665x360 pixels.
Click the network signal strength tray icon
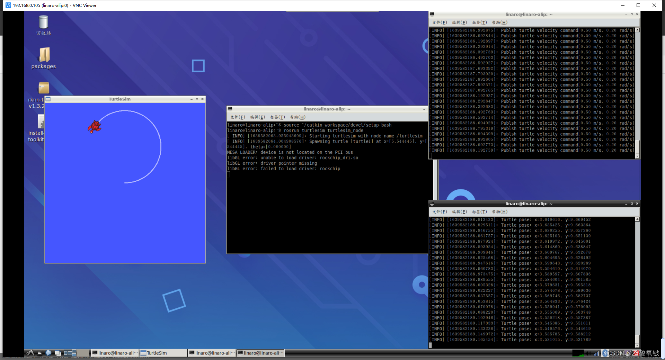coord(596,353)
